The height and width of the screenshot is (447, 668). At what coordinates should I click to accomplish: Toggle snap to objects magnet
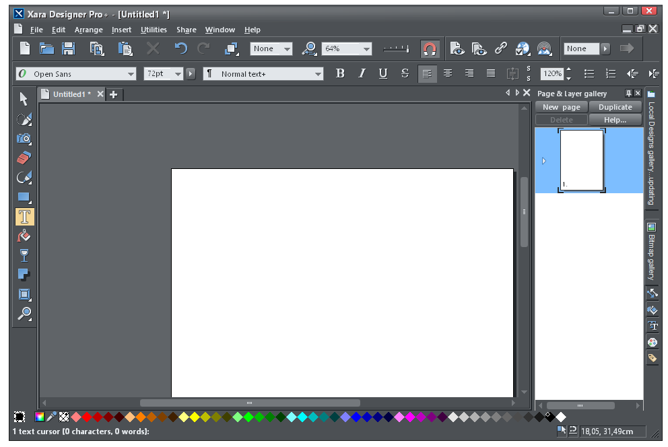430,48
